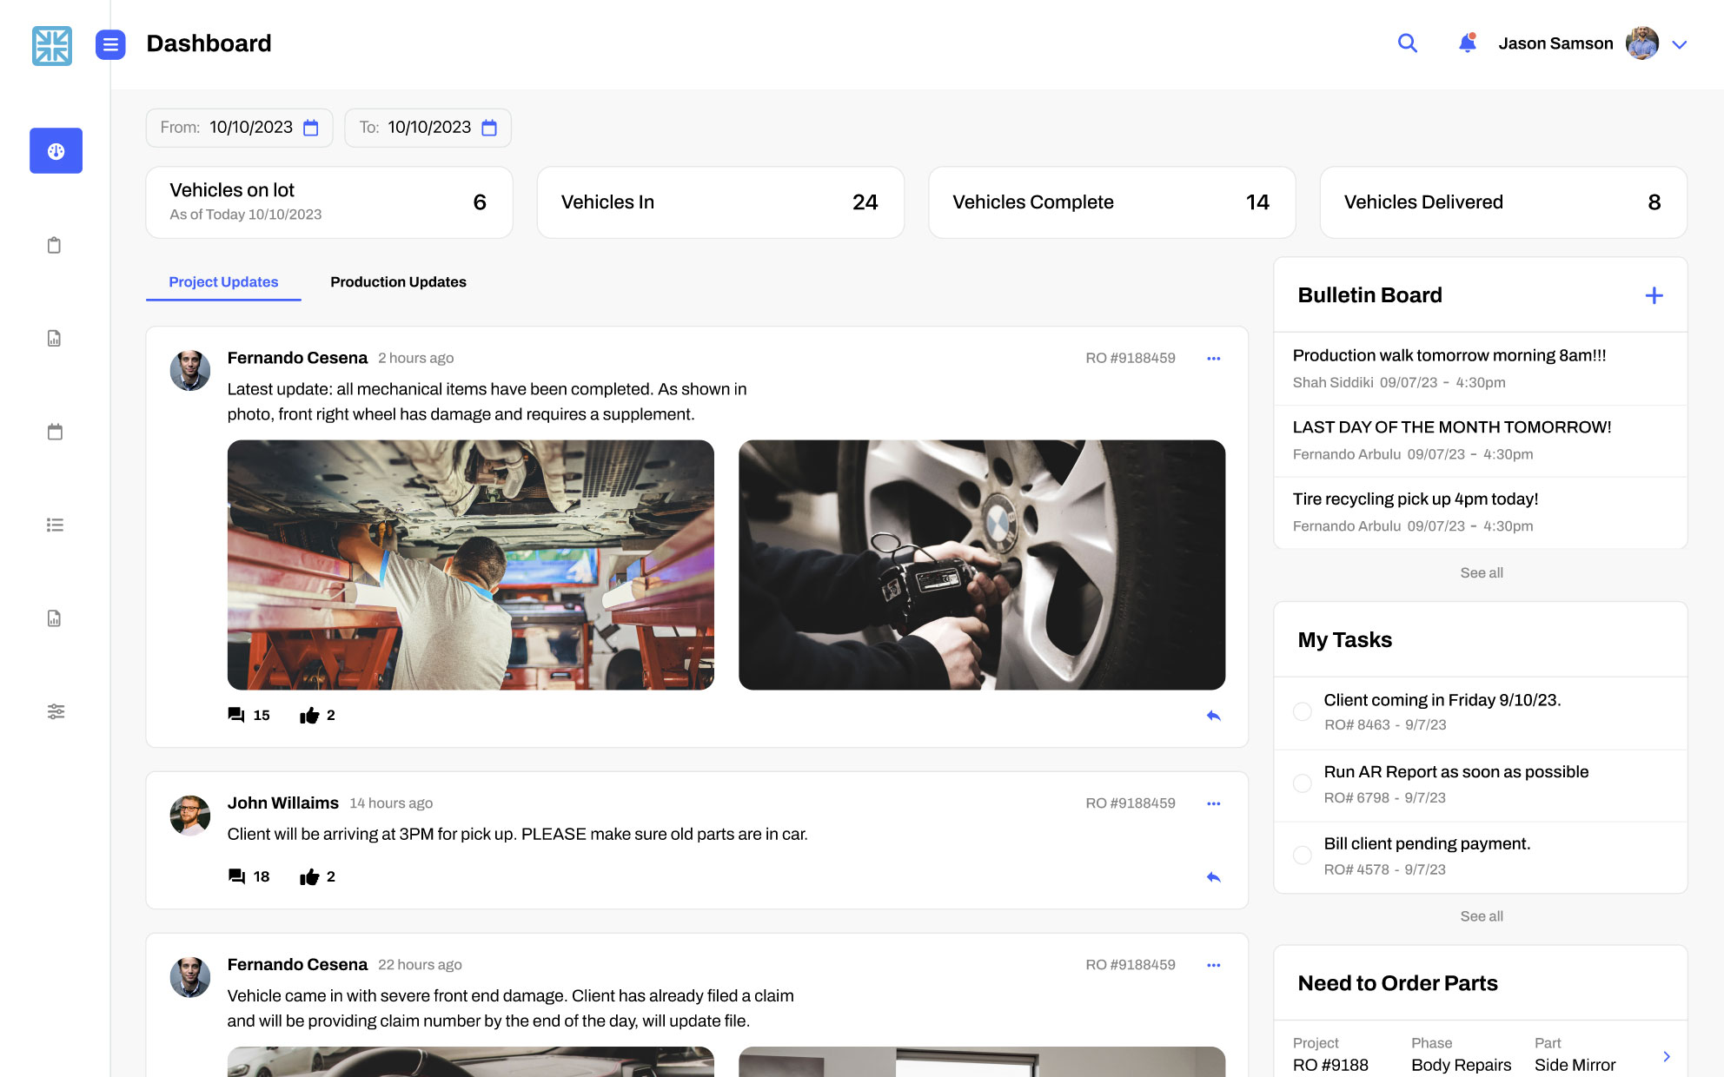Screen dimensions: 1724x1077
Task: Switch to the Production Updates tab
Action: coord(398,282)
